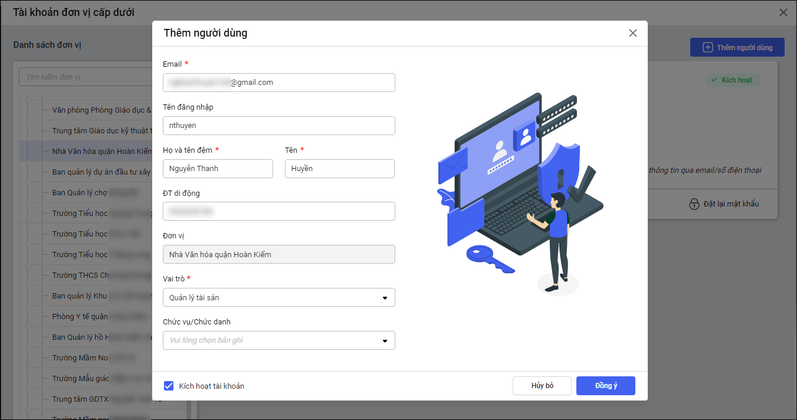
Task: Select Nhà Văn hóa quận Hoàn Kiếm tree item
Action: 102,151
